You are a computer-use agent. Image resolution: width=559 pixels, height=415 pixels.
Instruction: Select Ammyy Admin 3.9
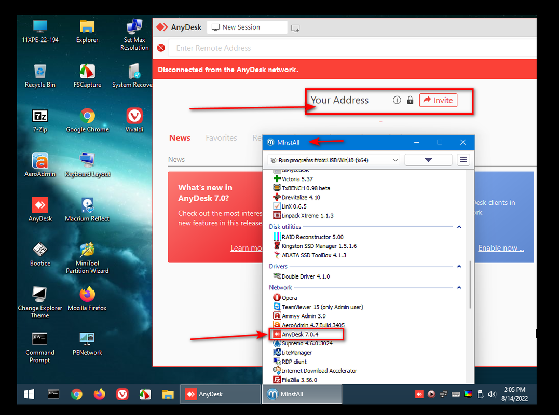click(299, 316)
